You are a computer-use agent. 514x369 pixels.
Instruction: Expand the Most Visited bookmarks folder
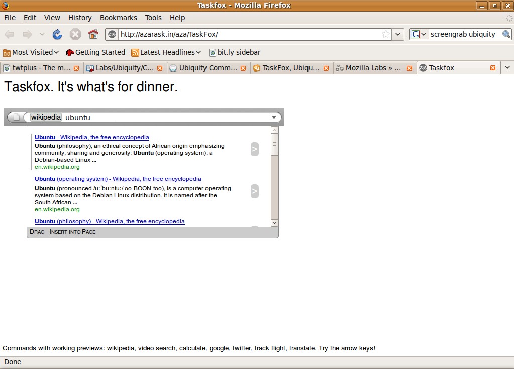point(31,52)
